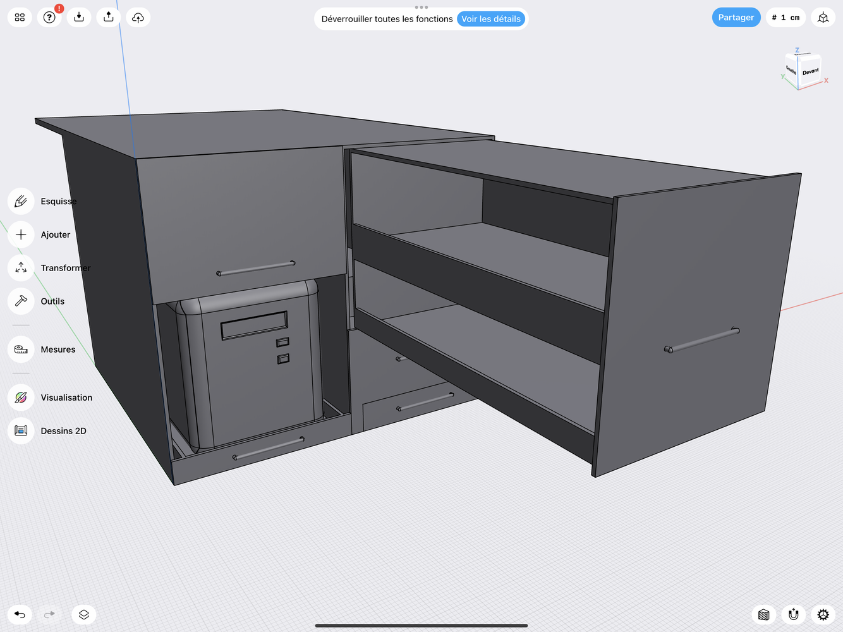The width and height of the screenshot is (843, 632).
Task: Tap the perspective view cube icon
Action: (823, 17)
